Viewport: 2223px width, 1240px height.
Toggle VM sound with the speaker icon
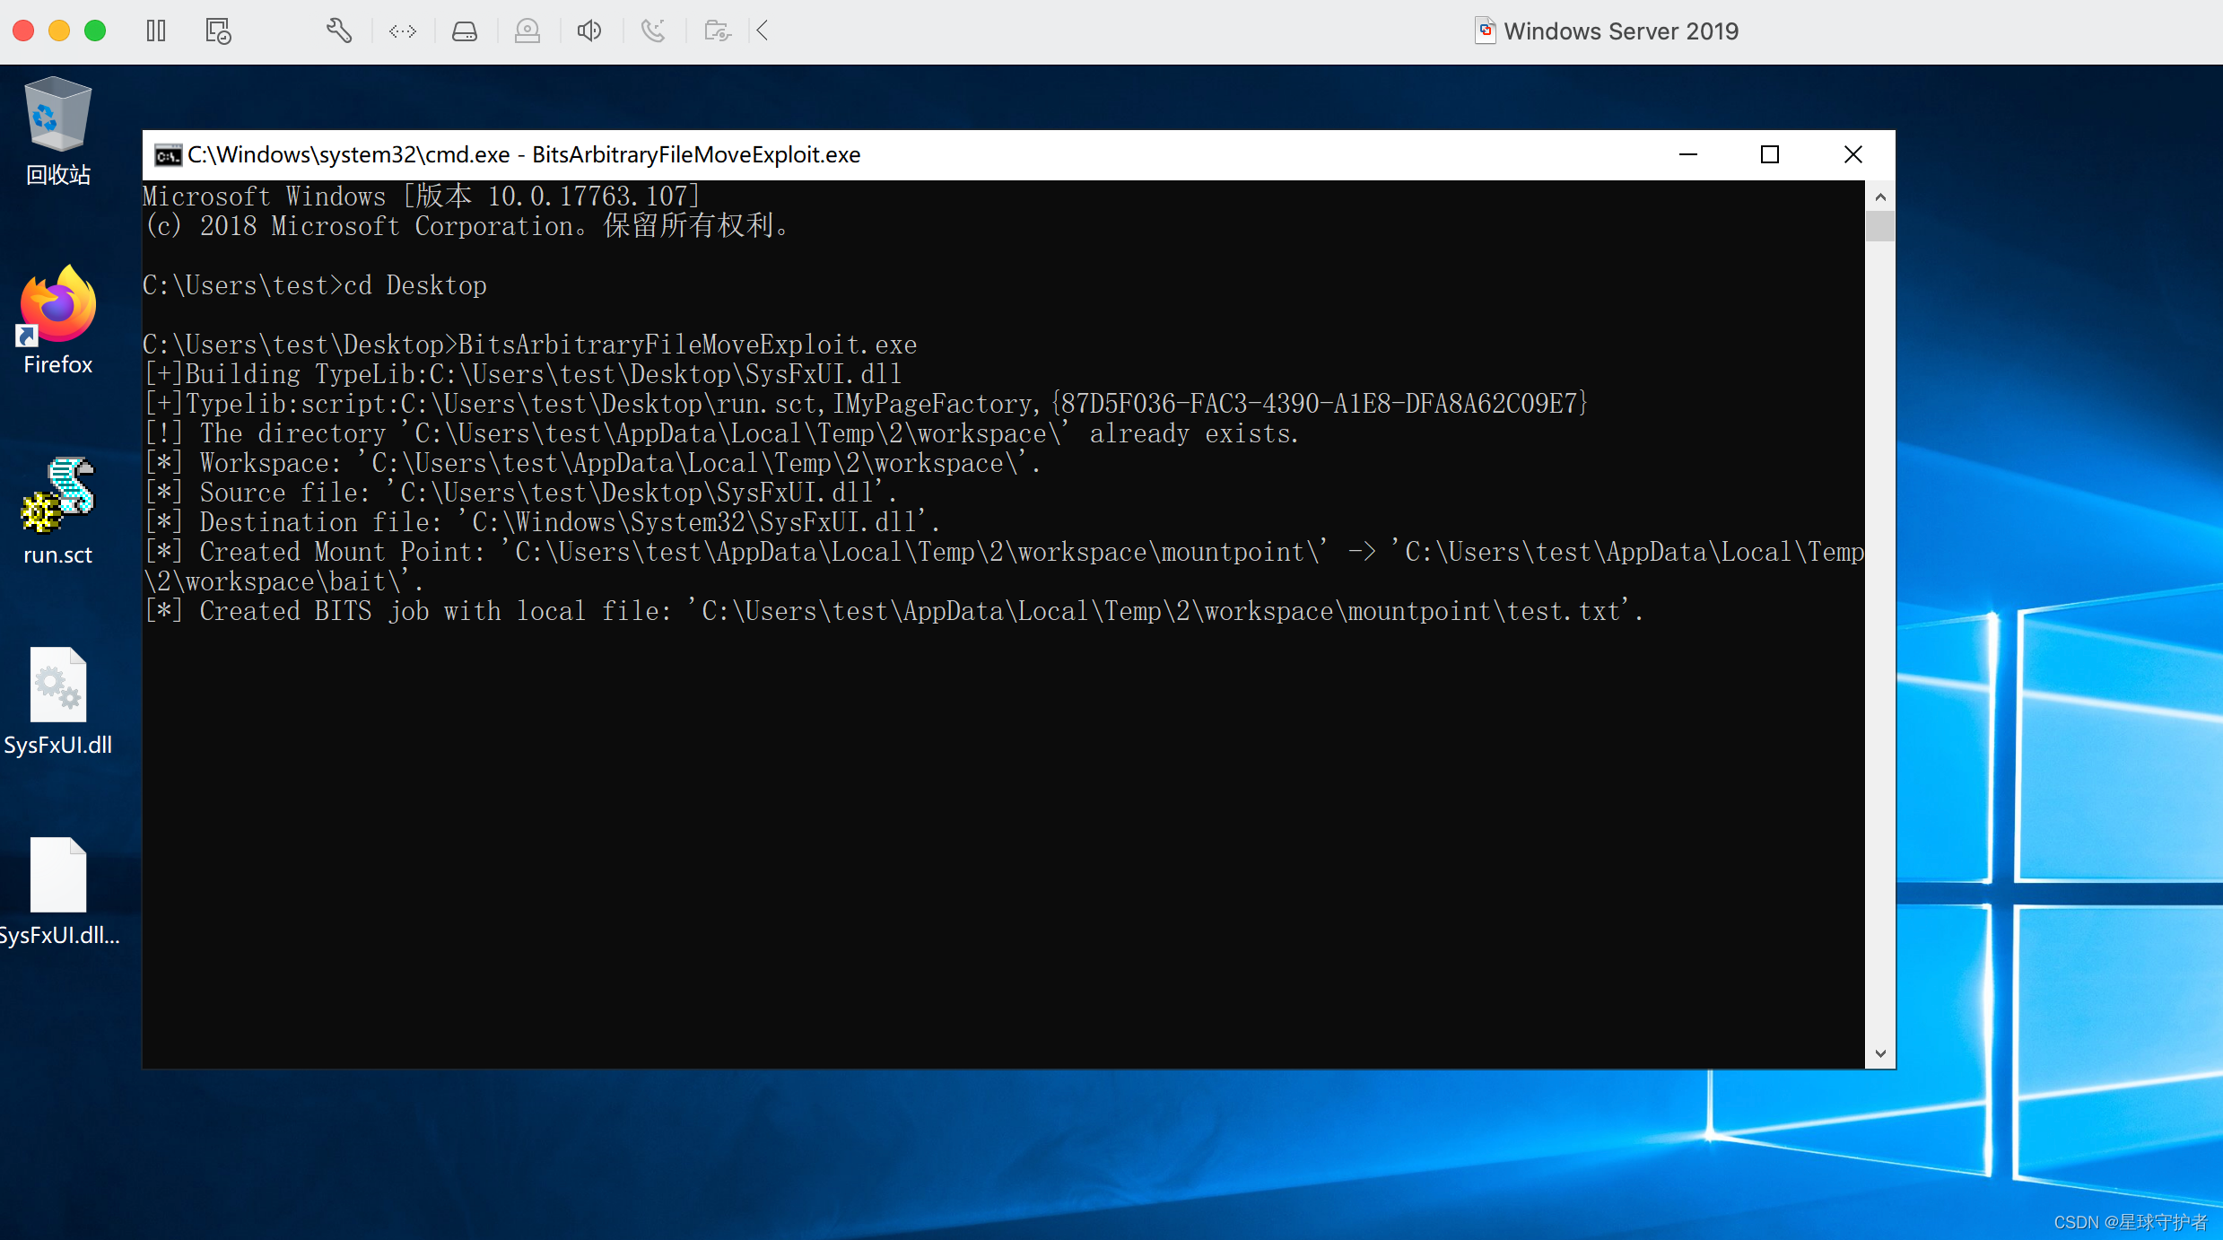click(589, 31)
